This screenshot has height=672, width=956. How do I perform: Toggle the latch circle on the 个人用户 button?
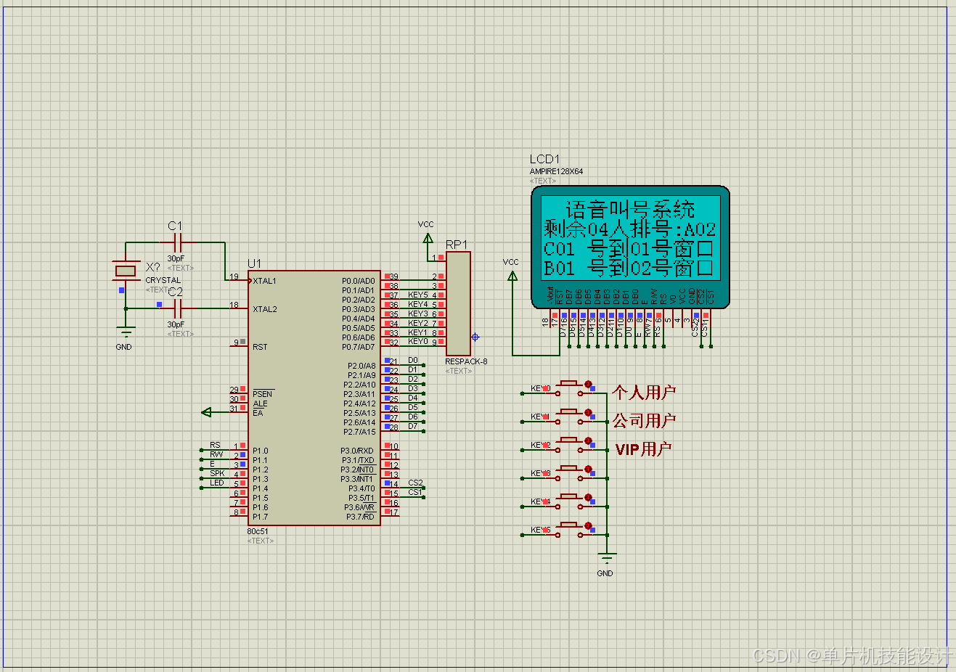coord(589,384)
